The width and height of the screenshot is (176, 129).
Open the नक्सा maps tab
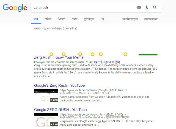tap(75, 19)
